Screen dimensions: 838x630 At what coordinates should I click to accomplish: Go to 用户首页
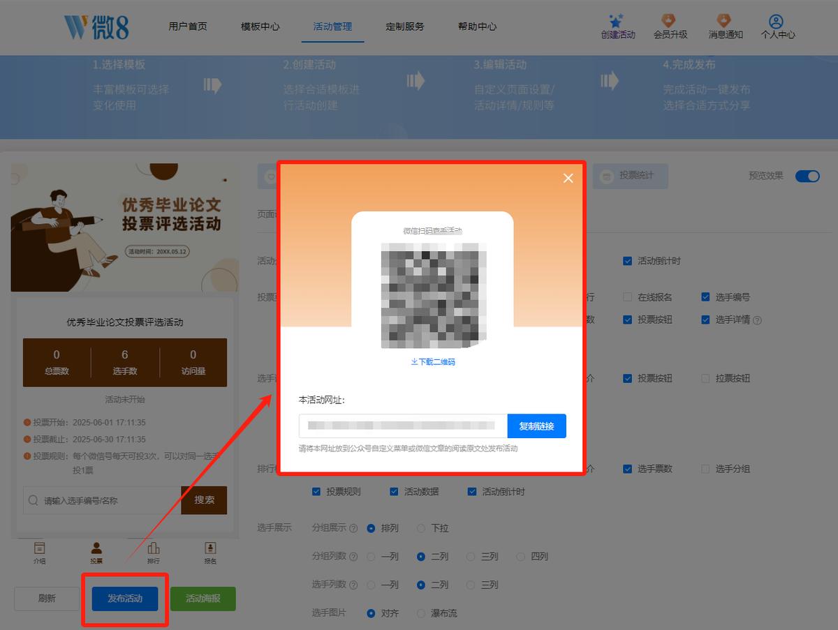coord(188,27)
